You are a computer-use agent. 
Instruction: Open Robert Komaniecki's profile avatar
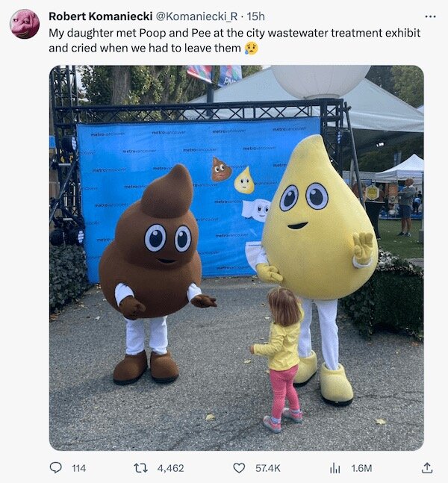pyautogui.click(x=25, y=24)
